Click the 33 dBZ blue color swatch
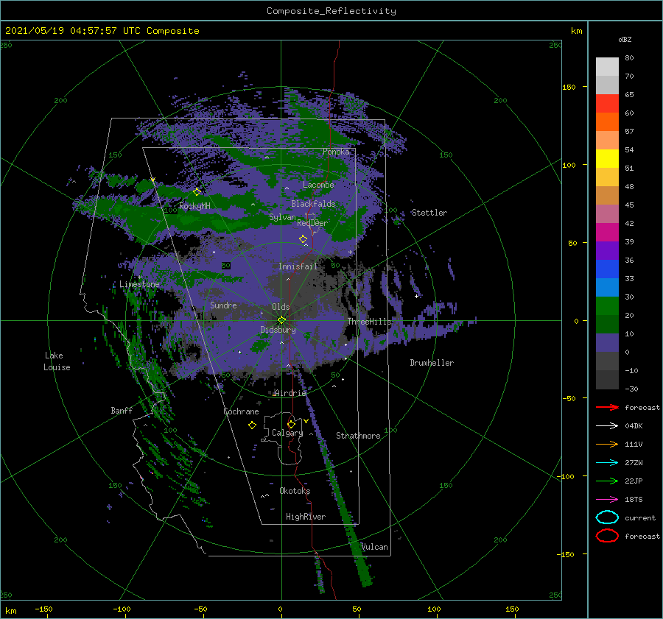Screen dimensions: 663x619 [x=607, y=287]
